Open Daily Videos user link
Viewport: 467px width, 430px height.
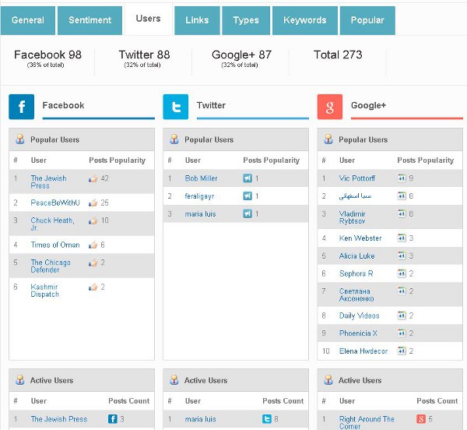coord(359,315)
